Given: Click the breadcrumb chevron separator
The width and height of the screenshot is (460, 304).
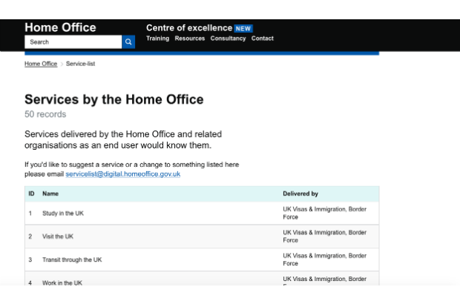Looking at the screenshot, I should [x=62, y=64].
